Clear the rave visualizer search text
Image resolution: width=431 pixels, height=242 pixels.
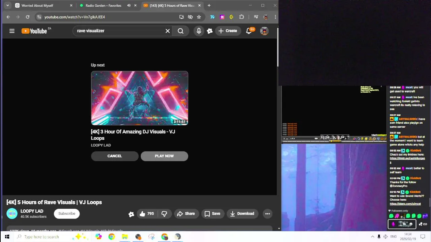pyautogui.click(x=168, y=31)
